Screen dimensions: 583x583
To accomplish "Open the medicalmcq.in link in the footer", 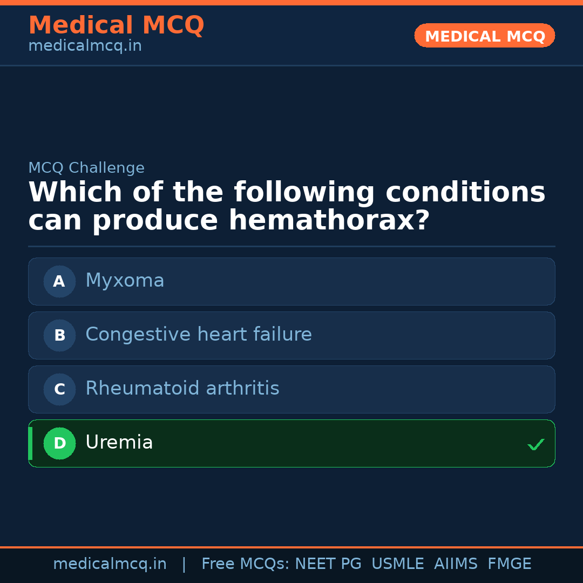I will click(110, 564).
